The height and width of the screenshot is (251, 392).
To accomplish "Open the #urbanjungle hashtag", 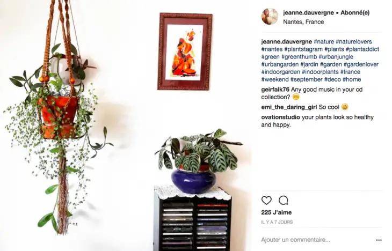I will (x=336, y=57).
